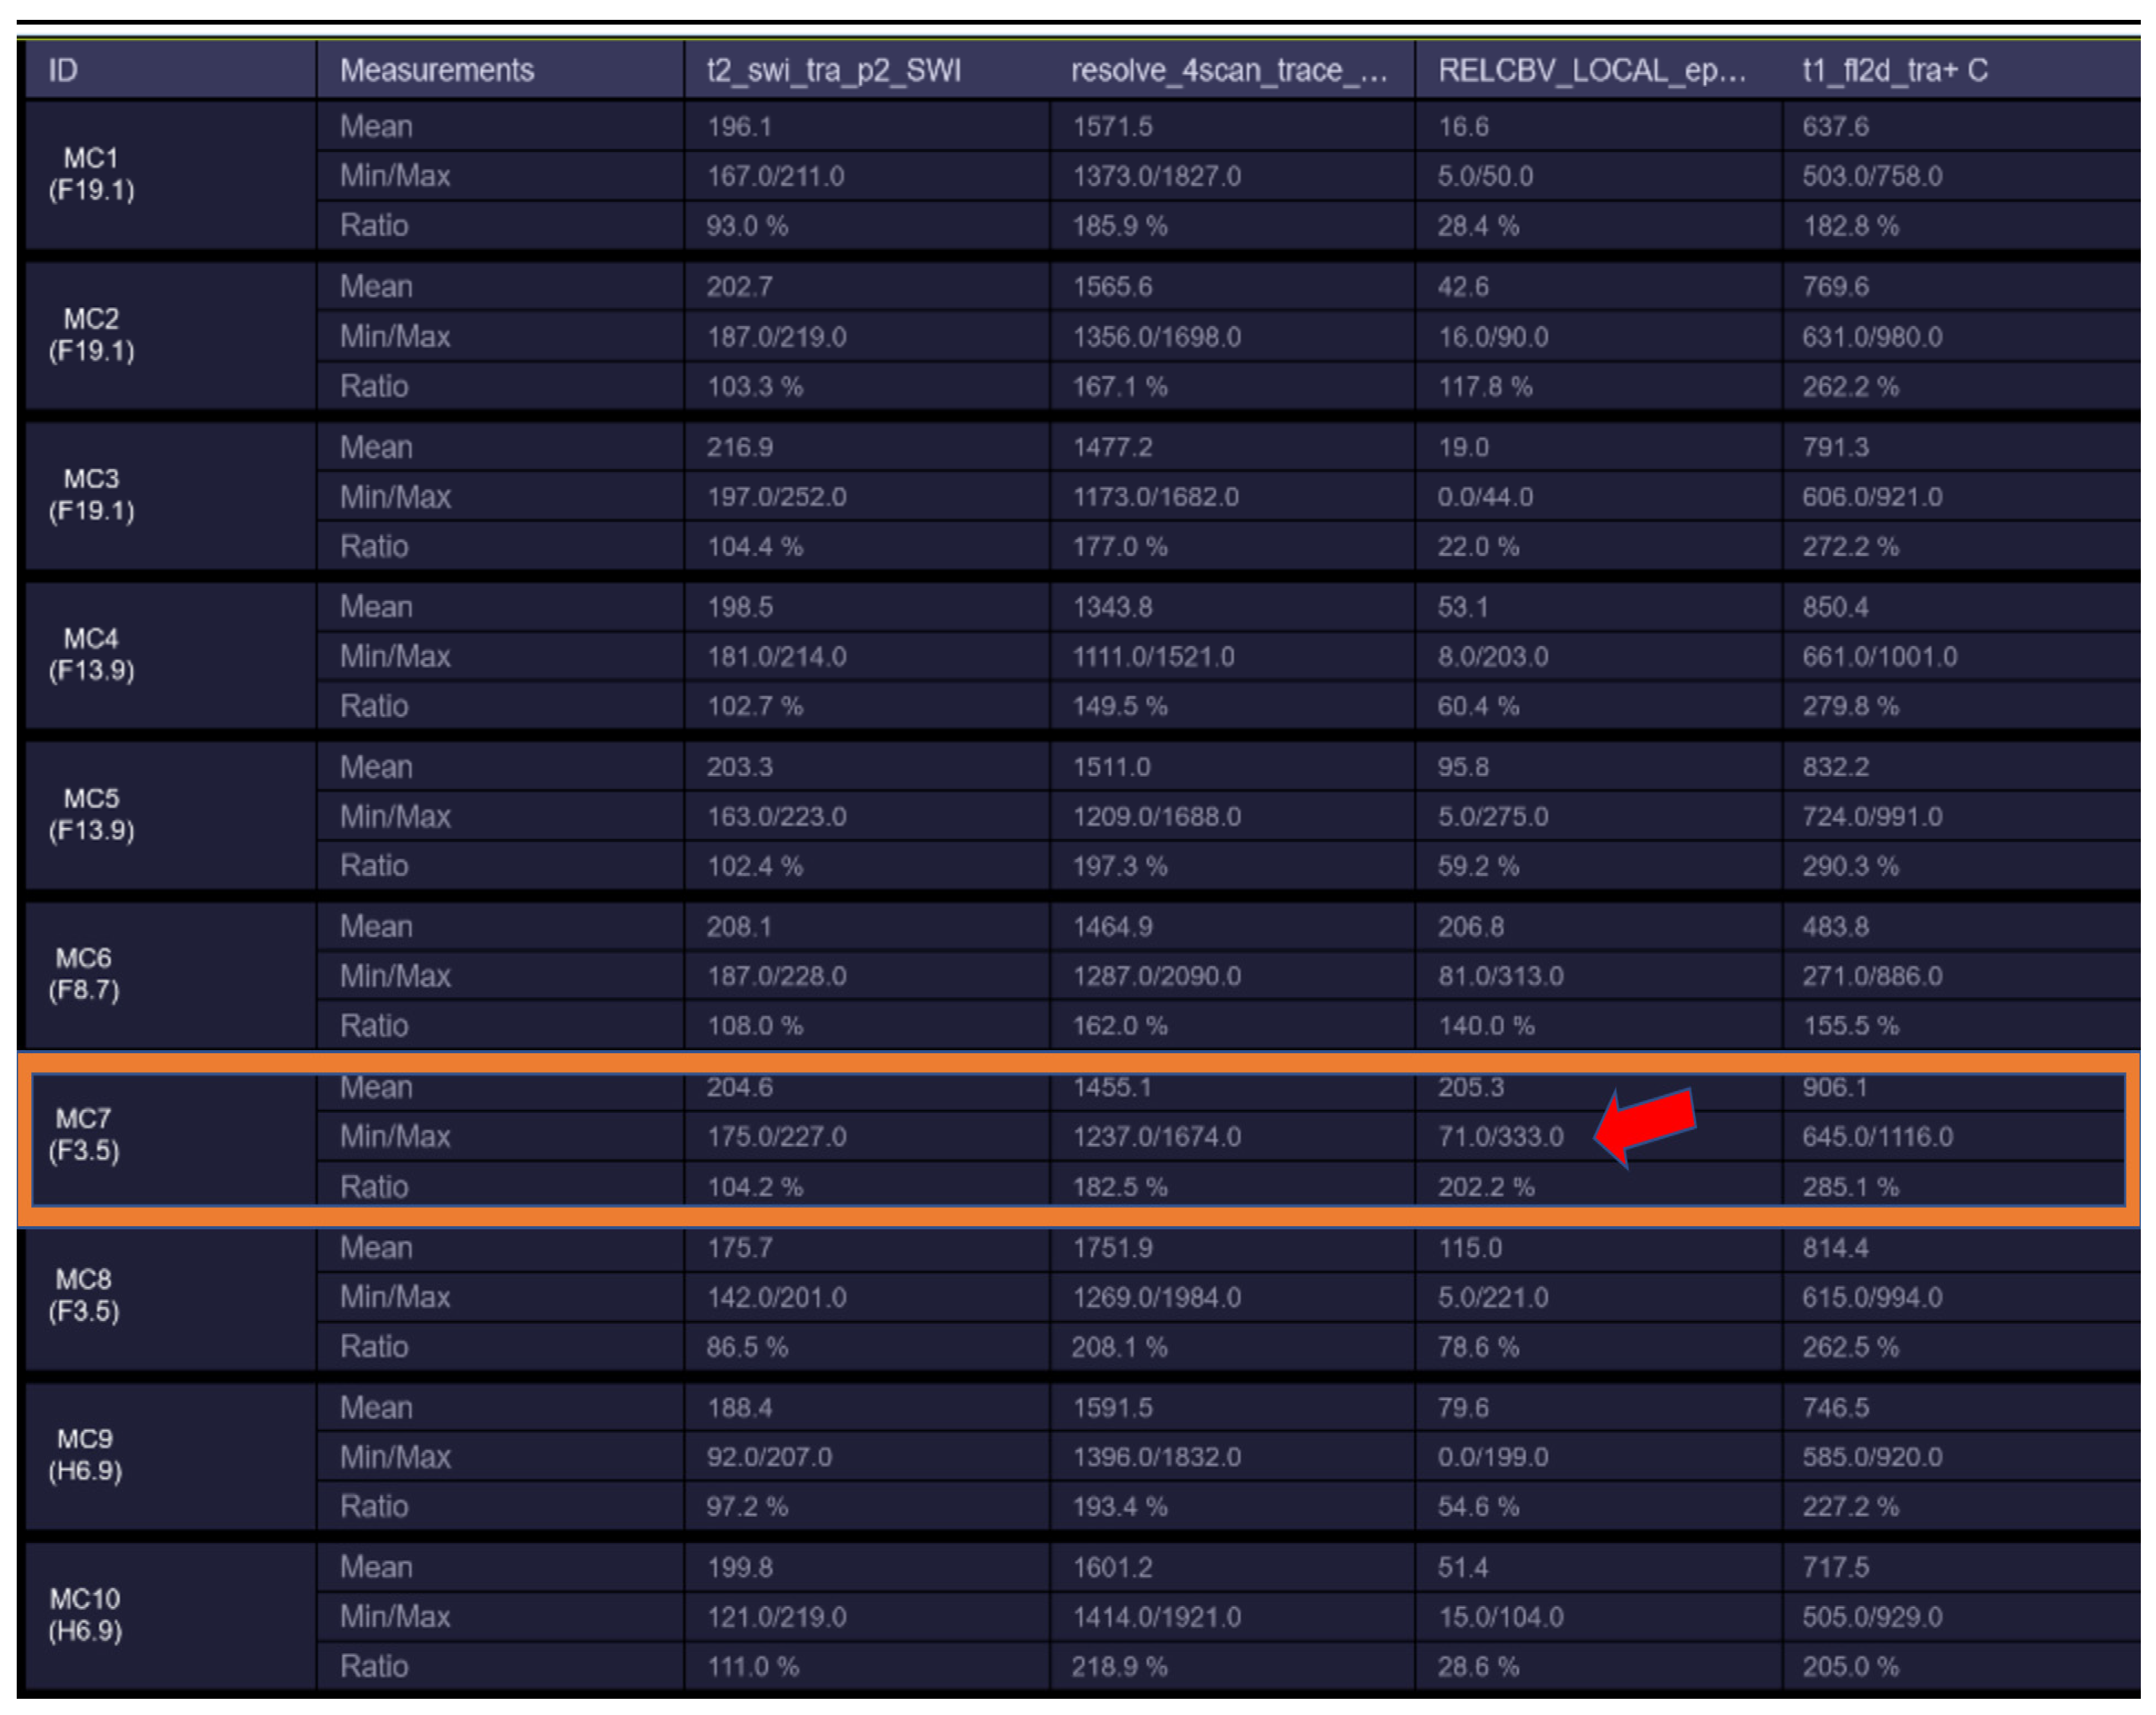This screenshot has height=1715, width=2156.
Task: Click MC3 resolve mean value 1477.2
Action: [x=1112, y=447]
